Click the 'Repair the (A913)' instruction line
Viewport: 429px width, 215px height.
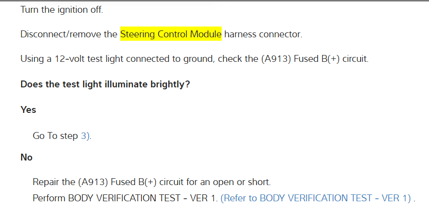pos(151,182)
